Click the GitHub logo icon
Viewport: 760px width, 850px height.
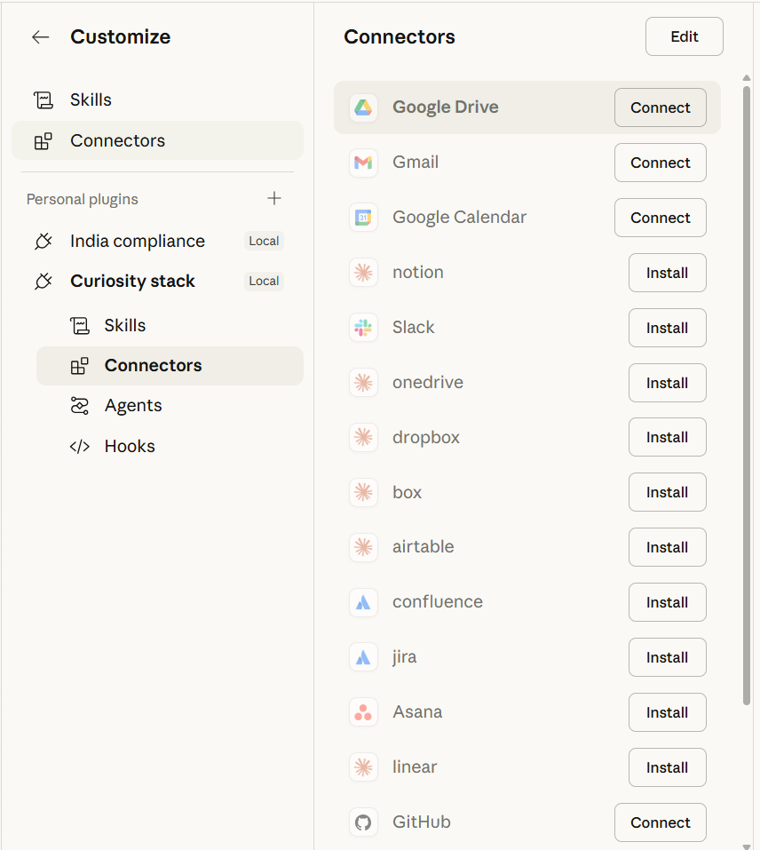coord(363,822)
